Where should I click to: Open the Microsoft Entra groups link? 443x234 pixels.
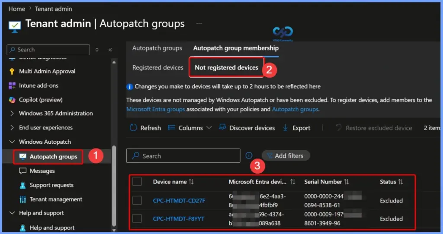click(156, 109)
